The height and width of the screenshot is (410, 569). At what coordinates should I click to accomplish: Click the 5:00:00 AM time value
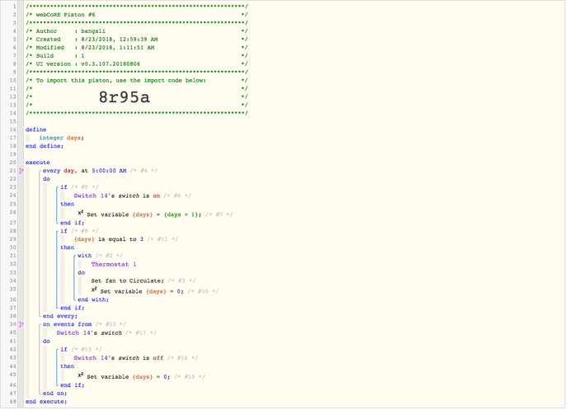109,171
